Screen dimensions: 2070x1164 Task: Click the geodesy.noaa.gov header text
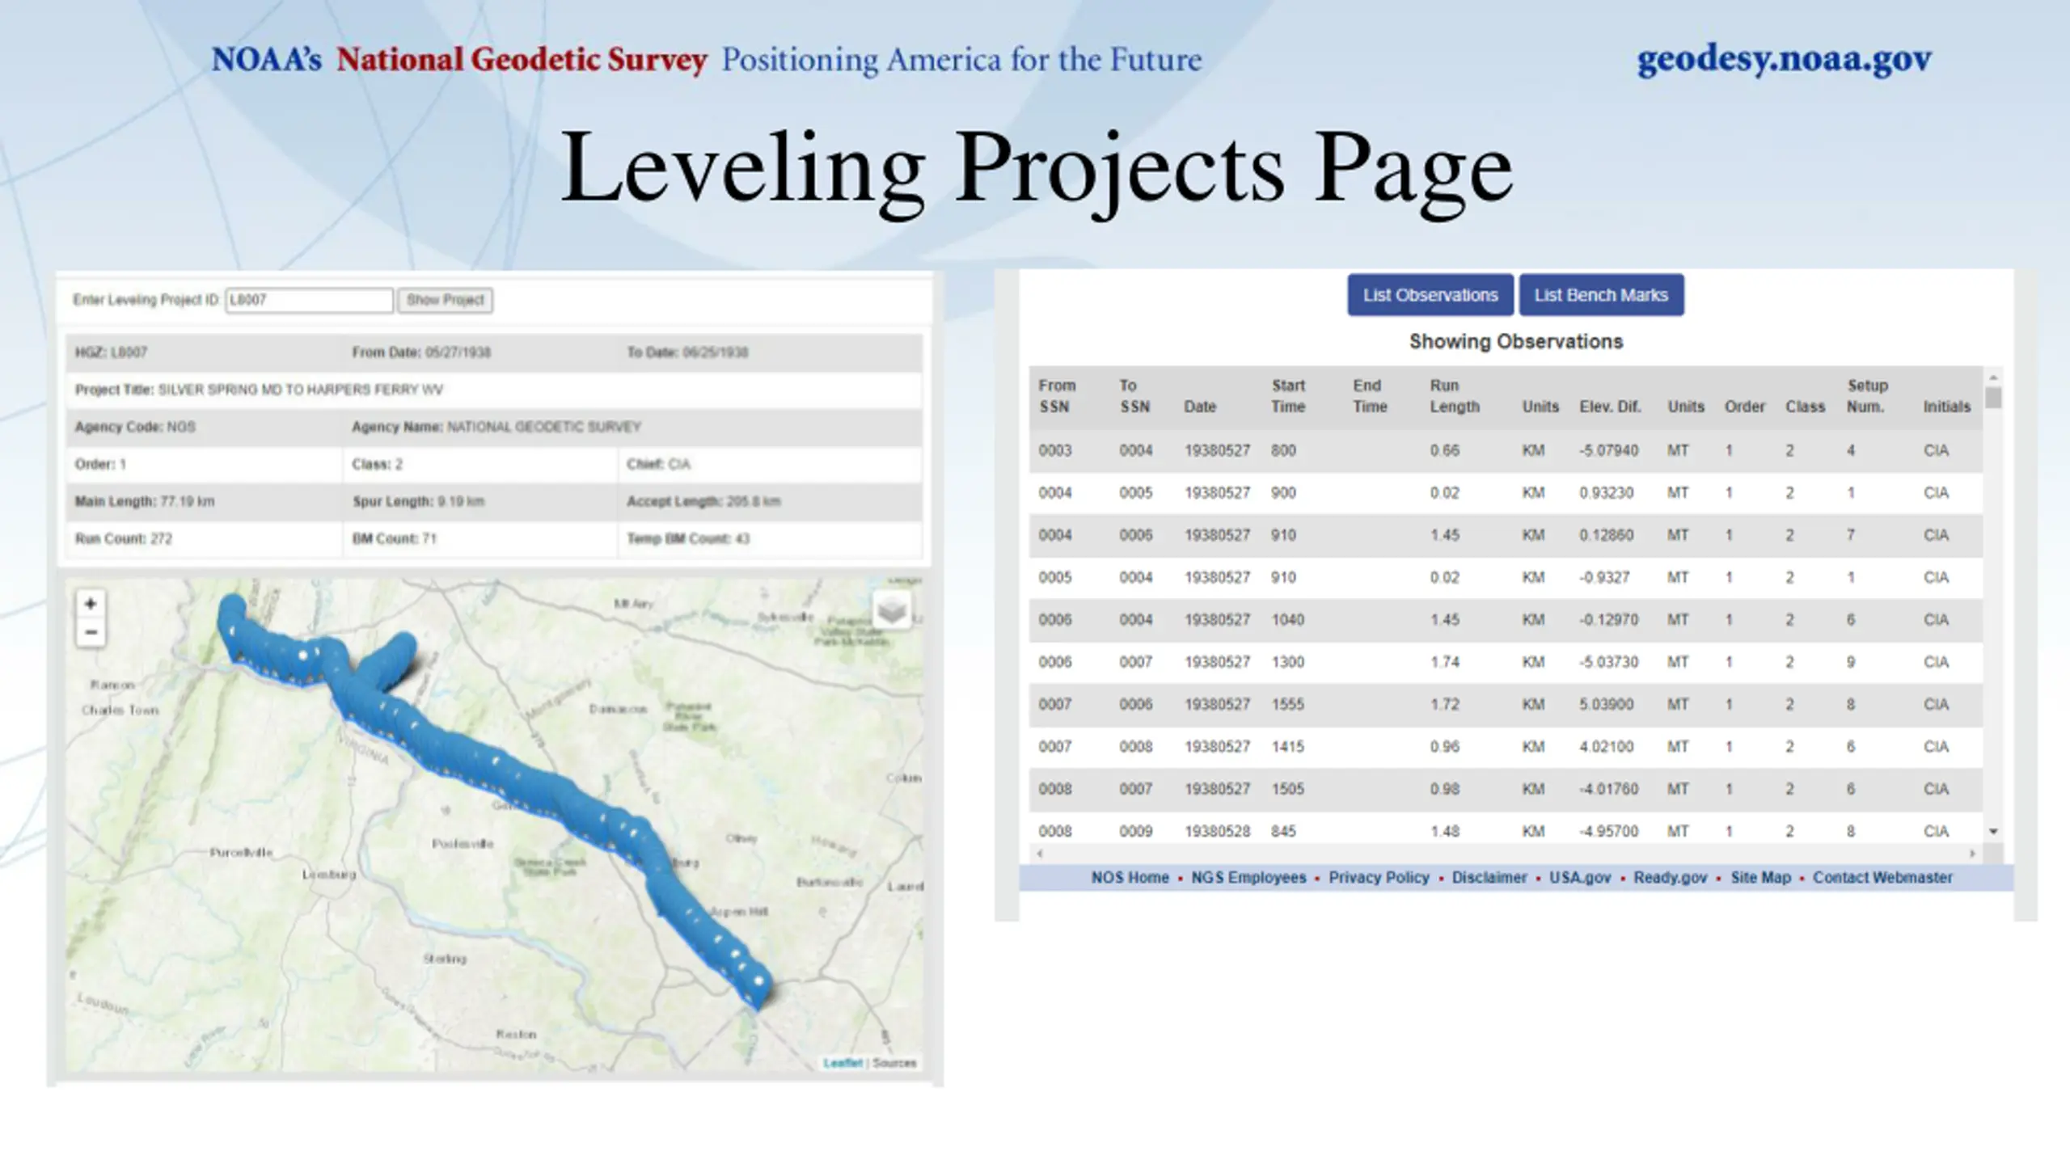point(1785,59)
